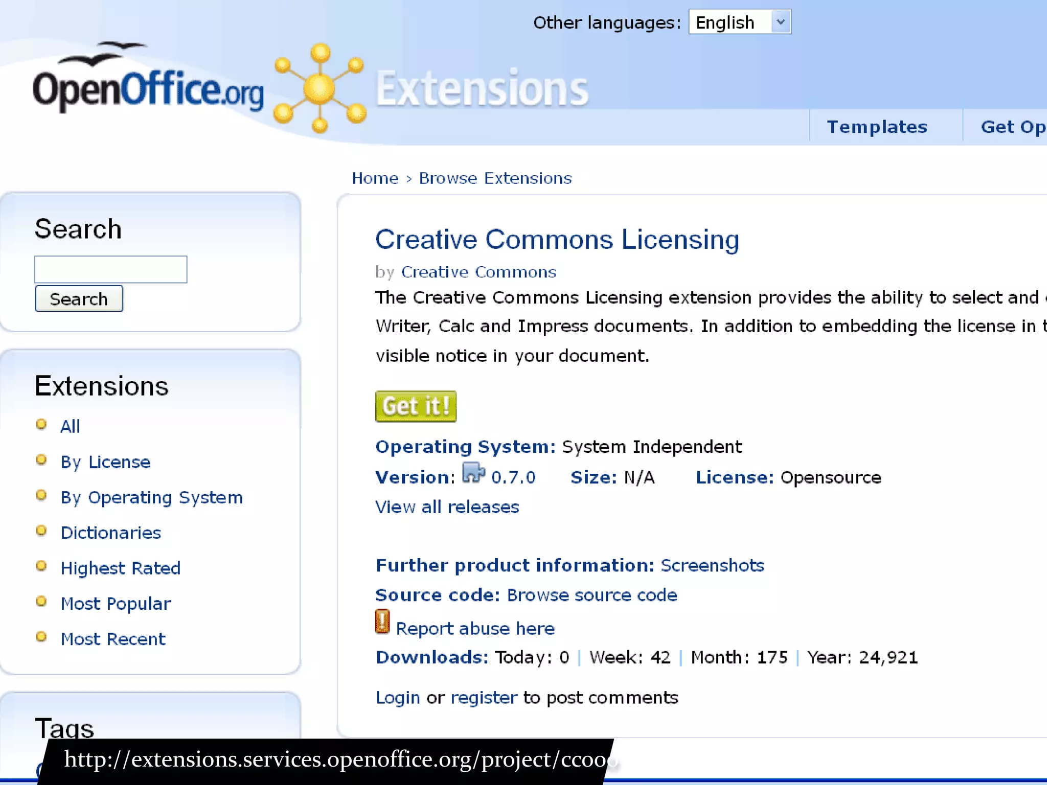This screenshot has height=785, width=1047.
Task: Click the Year: 24,921 downloads value
Action: click(862, 657)
